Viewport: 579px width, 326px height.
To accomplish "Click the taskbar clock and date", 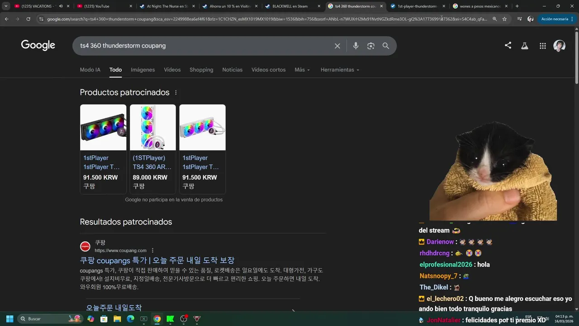I will tap(564, 319).
